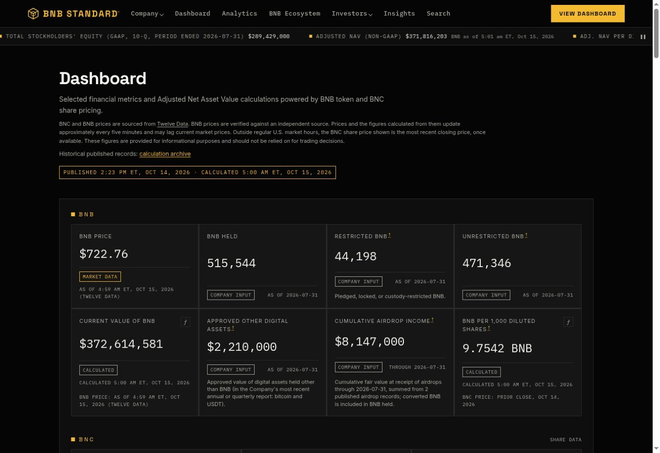Click the approved digital assets value $2,210,000
This screenshot has width=660, height=453.
242,347
